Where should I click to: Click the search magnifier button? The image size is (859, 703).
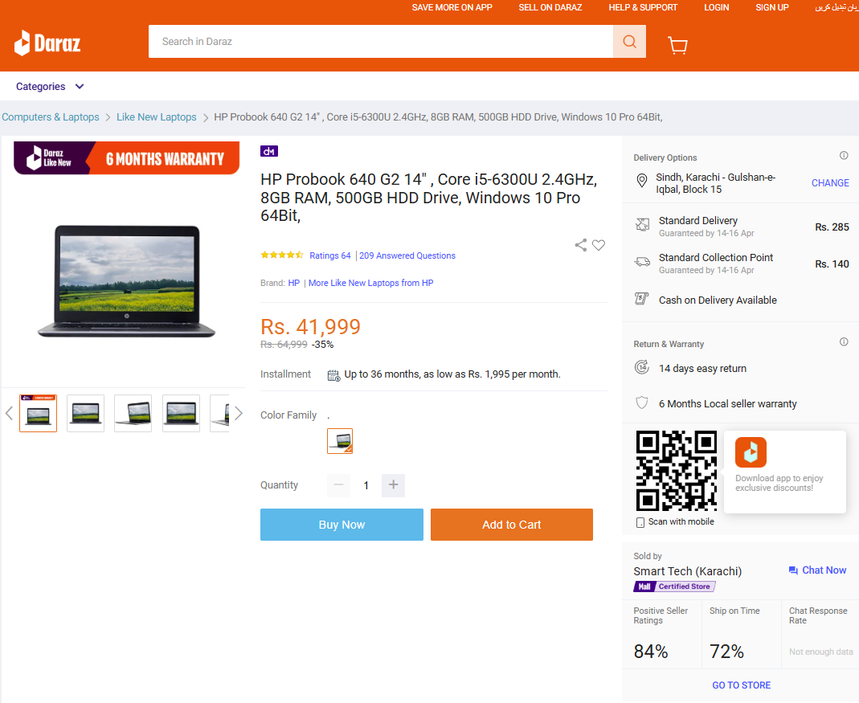[x=629, y=42]
